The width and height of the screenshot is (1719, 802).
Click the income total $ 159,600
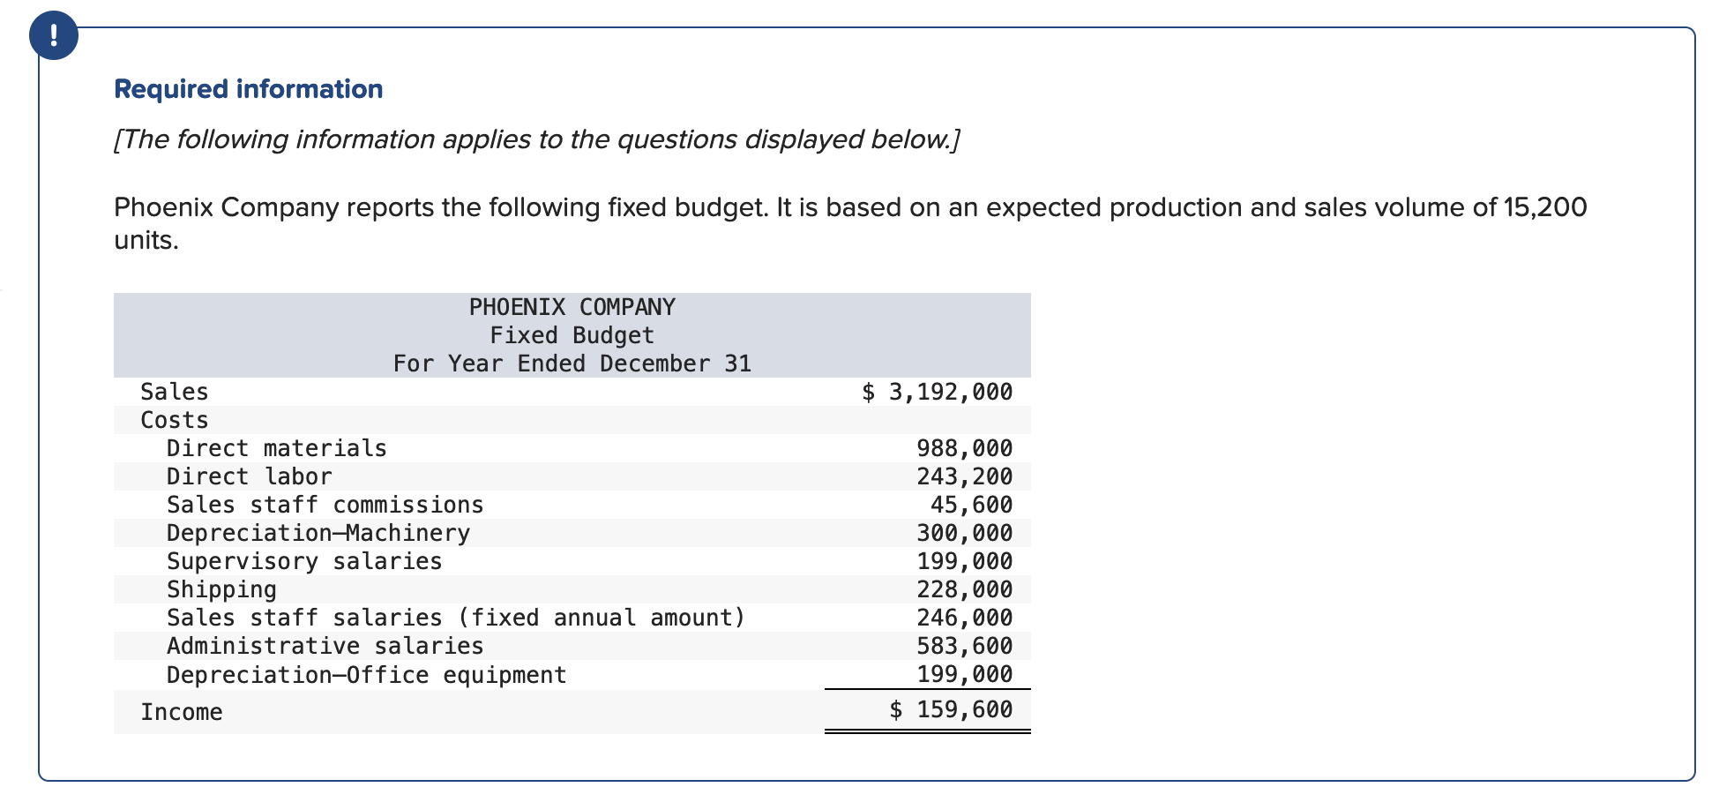[951, 709]
